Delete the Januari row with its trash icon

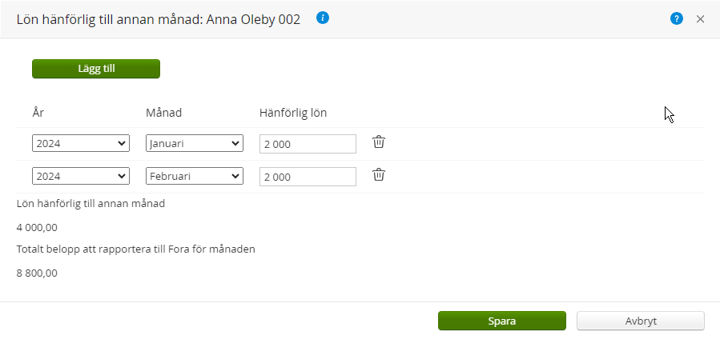(379, 142)
